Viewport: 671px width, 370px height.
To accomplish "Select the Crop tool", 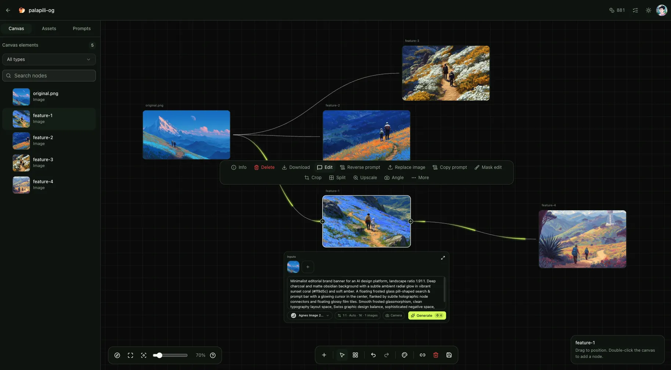I will pos(313,178).
